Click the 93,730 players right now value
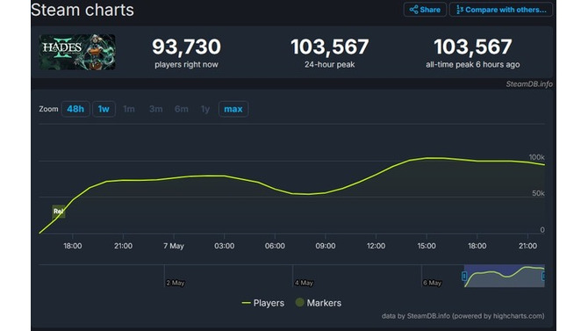588x331 pixels. 186,47
